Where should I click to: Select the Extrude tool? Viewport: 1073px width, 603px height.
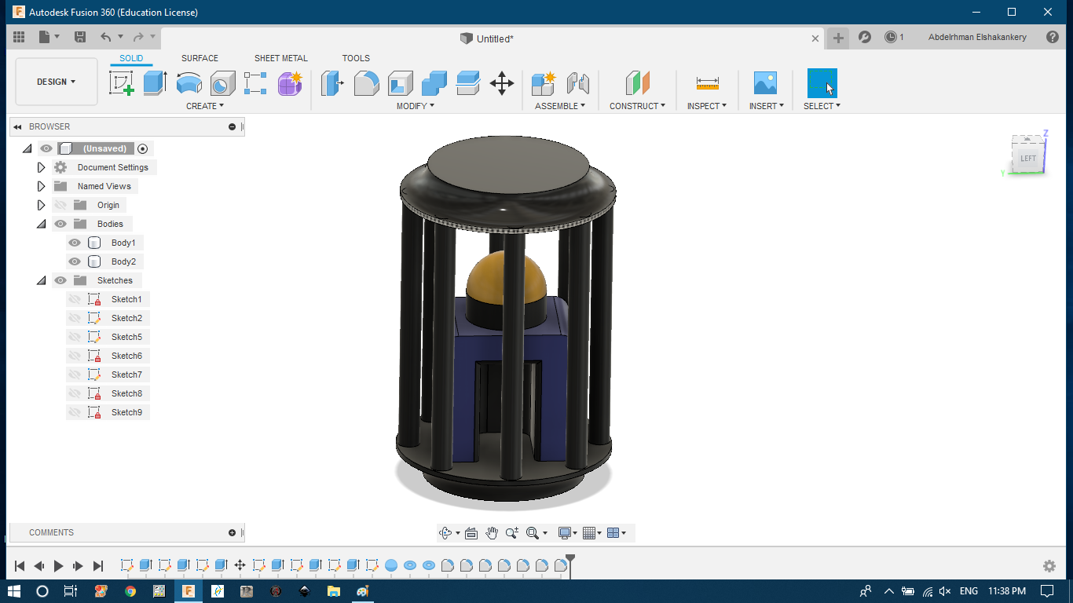pos(155,82)
